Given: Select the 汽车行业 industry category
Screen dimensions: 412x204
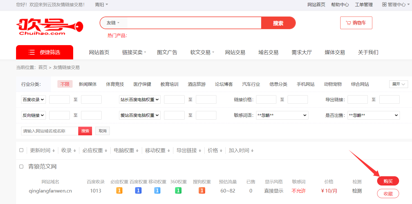Looking at the screenshot, I should coord(251,84).
